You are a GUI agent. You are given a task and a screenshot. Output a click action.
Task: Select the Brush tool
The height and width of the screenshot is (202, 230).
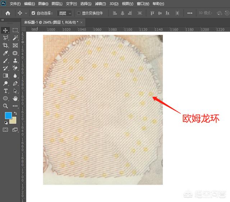click(6, 60)
